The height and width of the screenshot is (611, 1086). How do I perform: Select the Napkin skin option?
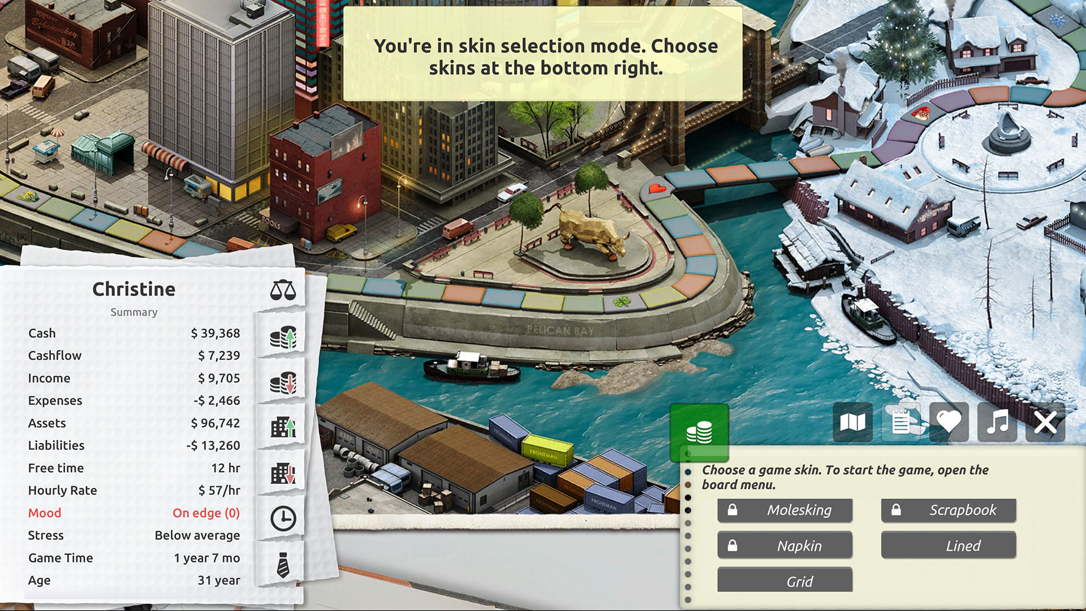[799, 545]
